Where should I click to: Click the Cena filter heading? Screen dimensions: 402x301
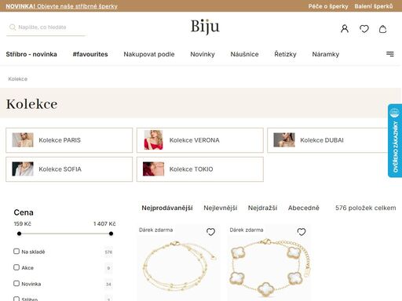tap(24, 212)
